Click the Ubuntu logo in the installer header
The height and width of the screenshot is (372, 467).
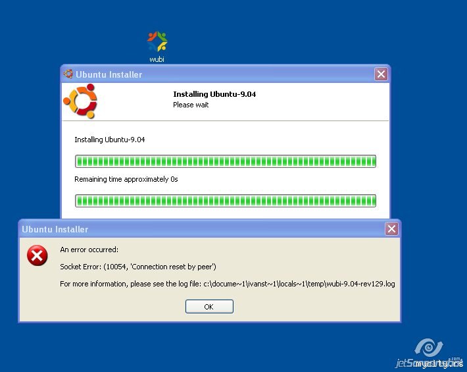tap(80, 101)
